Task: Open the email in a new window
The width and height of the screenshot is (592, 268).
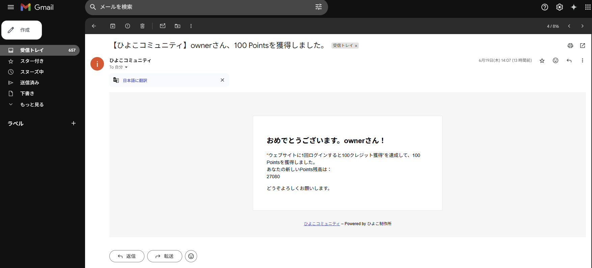Action: tap(583, 46)
